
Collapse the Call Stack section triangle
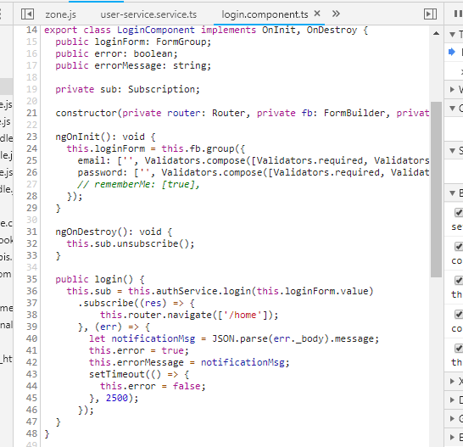tap(452, 109)
